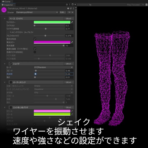Click the 発光強度 slider handle

[x=64, y=45]
